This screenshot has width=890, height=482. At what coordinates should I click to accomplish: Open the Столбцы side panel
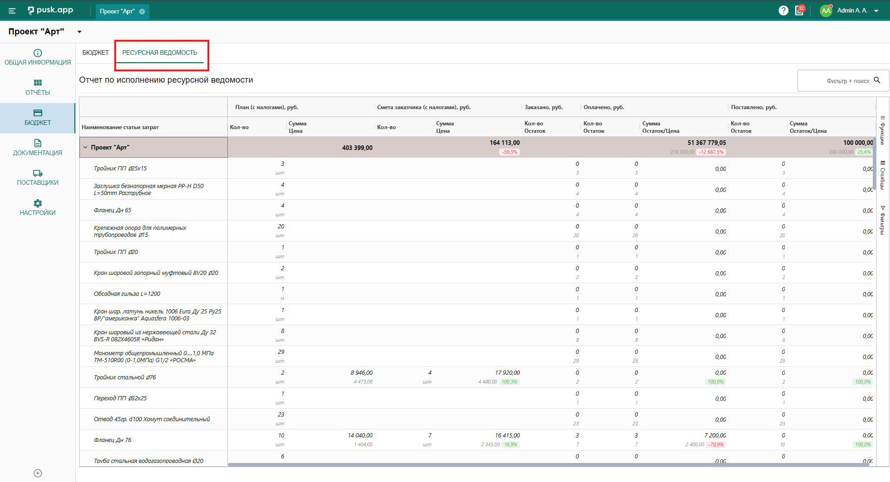[x=882, y=175]
